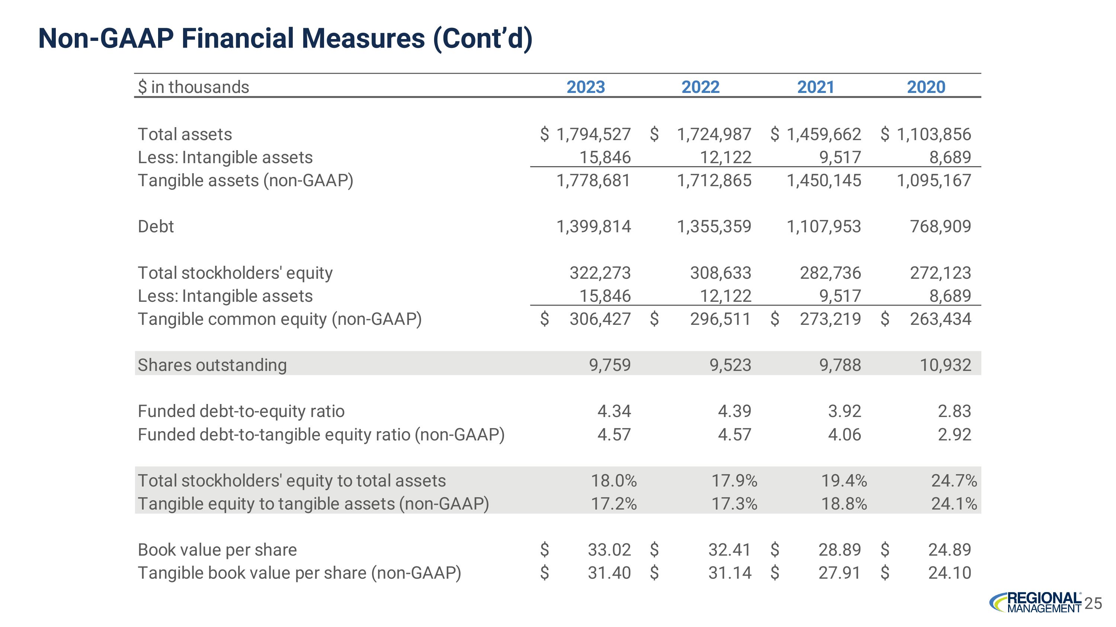Click the 2023 book value 33.02

(609, 550)
